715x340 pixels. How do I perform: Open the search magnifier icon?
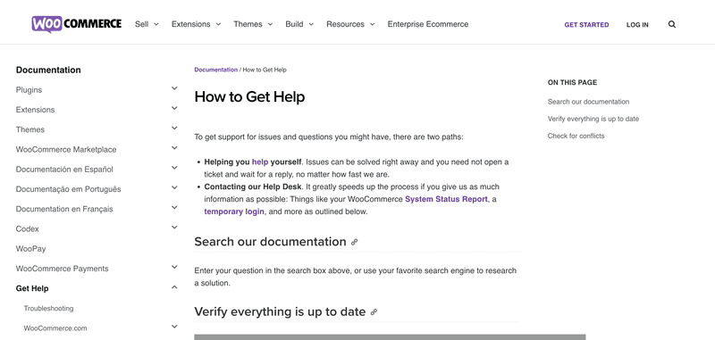[672, 25]
